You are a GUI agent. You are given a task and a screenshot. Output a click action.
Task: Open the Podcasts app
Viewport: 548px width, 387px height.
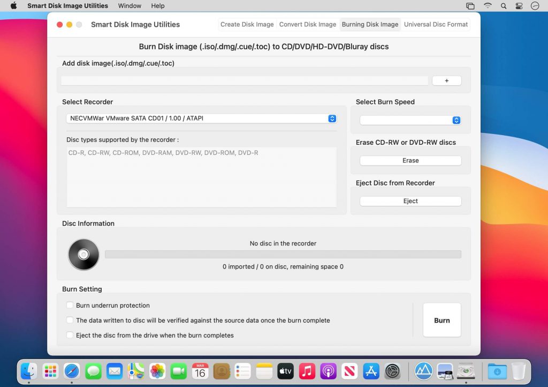328,371
